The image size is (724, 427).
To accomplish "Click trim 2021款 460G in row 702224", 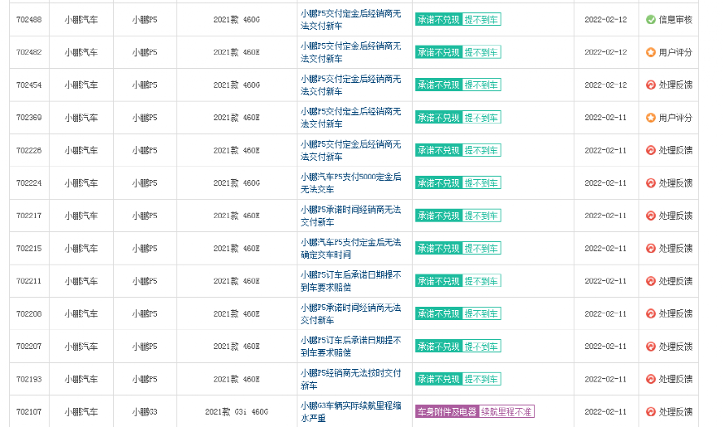I will [237, 183].
